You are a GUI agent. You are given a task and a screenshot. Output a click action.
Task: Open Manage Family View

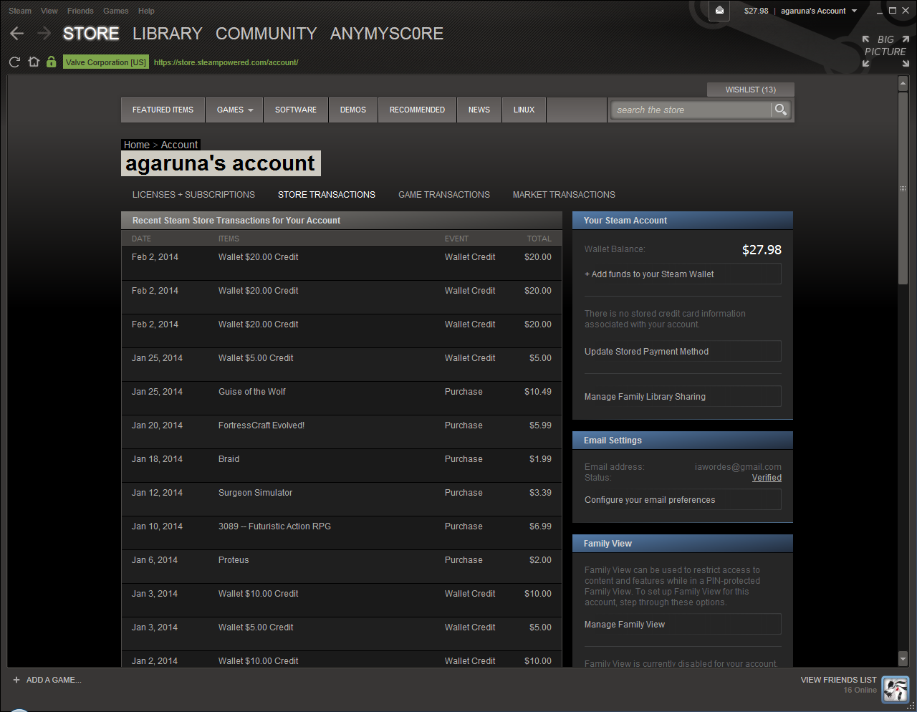pos(683,624)
